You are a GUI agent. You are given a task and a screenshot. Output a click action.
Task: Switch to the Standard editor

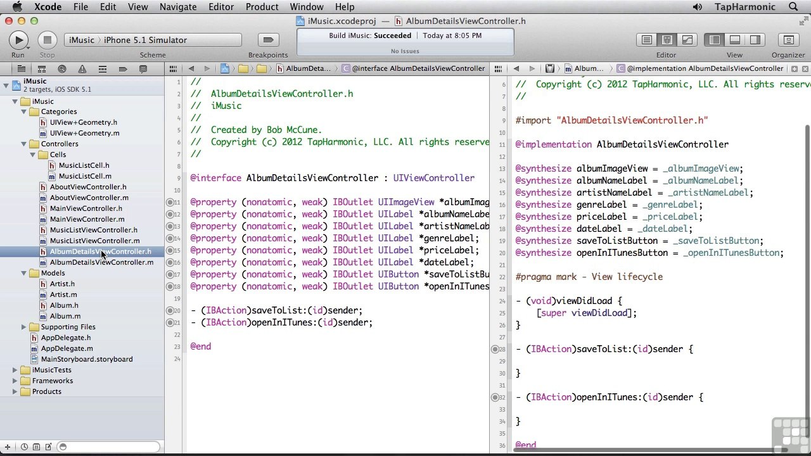647,40
